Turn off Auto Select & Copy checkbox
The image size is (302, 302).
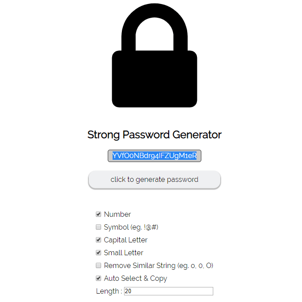coord(98,279)
